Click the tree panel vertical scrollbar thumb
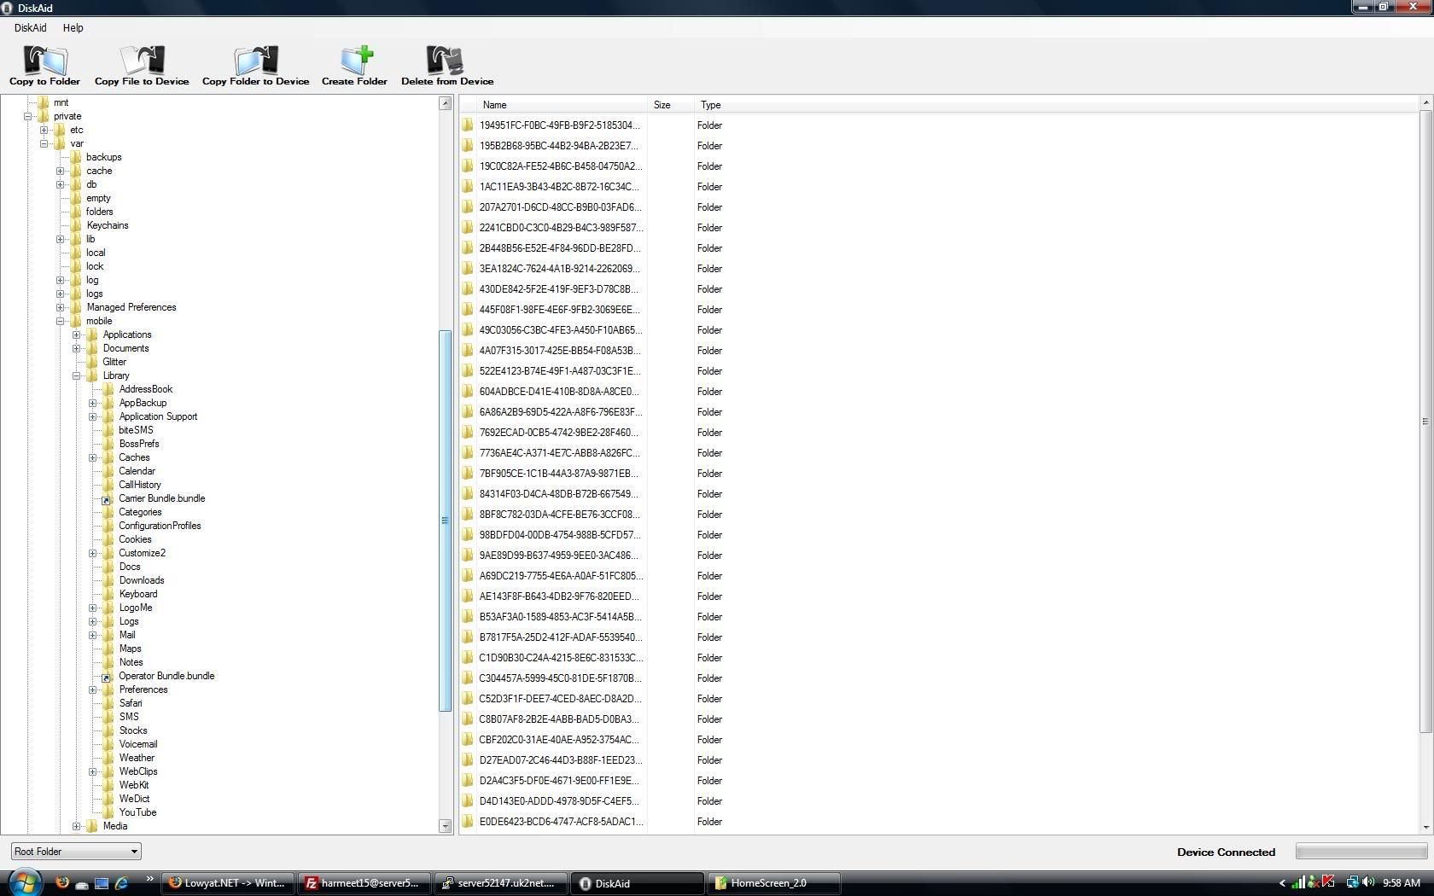1434x896 pixels. pos(445,521)
